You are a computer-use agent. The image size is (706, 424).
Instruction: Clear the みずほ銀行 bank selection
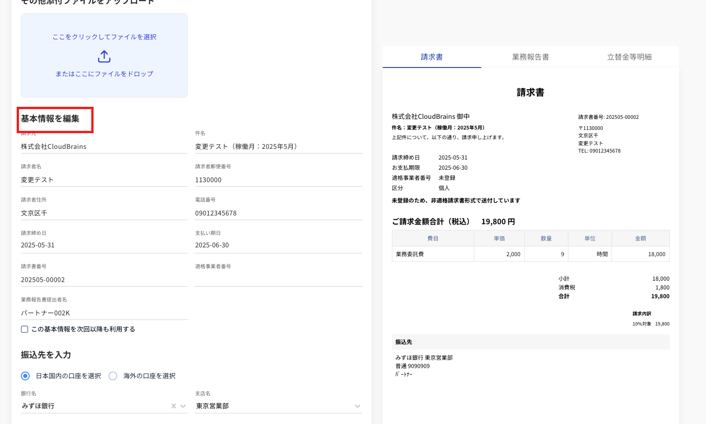[x=174, y=406]
